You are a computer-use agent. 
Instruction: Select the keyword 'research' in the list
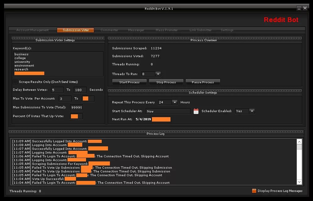coord(21,69)
